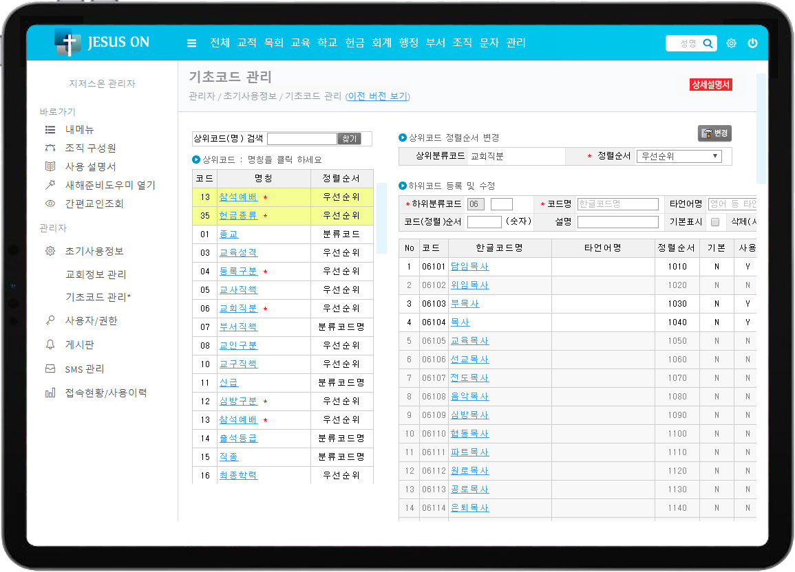The width and height of the screenshot is (795, 572).
Task: Open the hamburger menu next to JESUS ON
Action: tap(191, 43)
